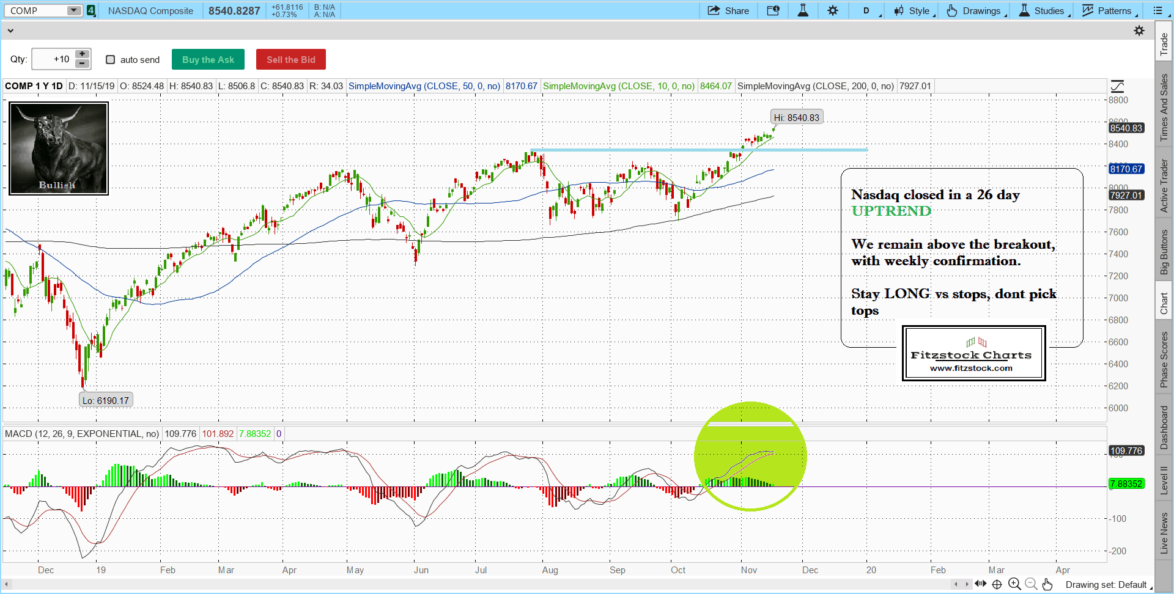Click the green number 4 link icon
This screenshot has width=1174, height=594.
pyautogui.click(x=91, y=10)
